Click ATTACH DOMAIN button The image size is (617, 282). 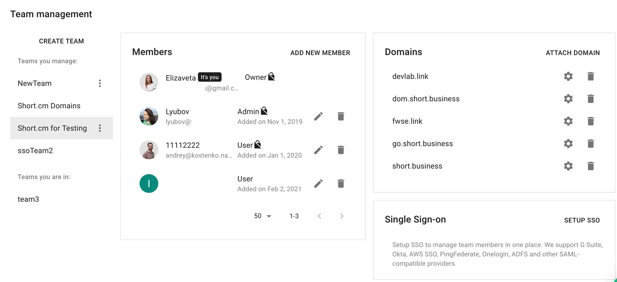pos(573,53)
